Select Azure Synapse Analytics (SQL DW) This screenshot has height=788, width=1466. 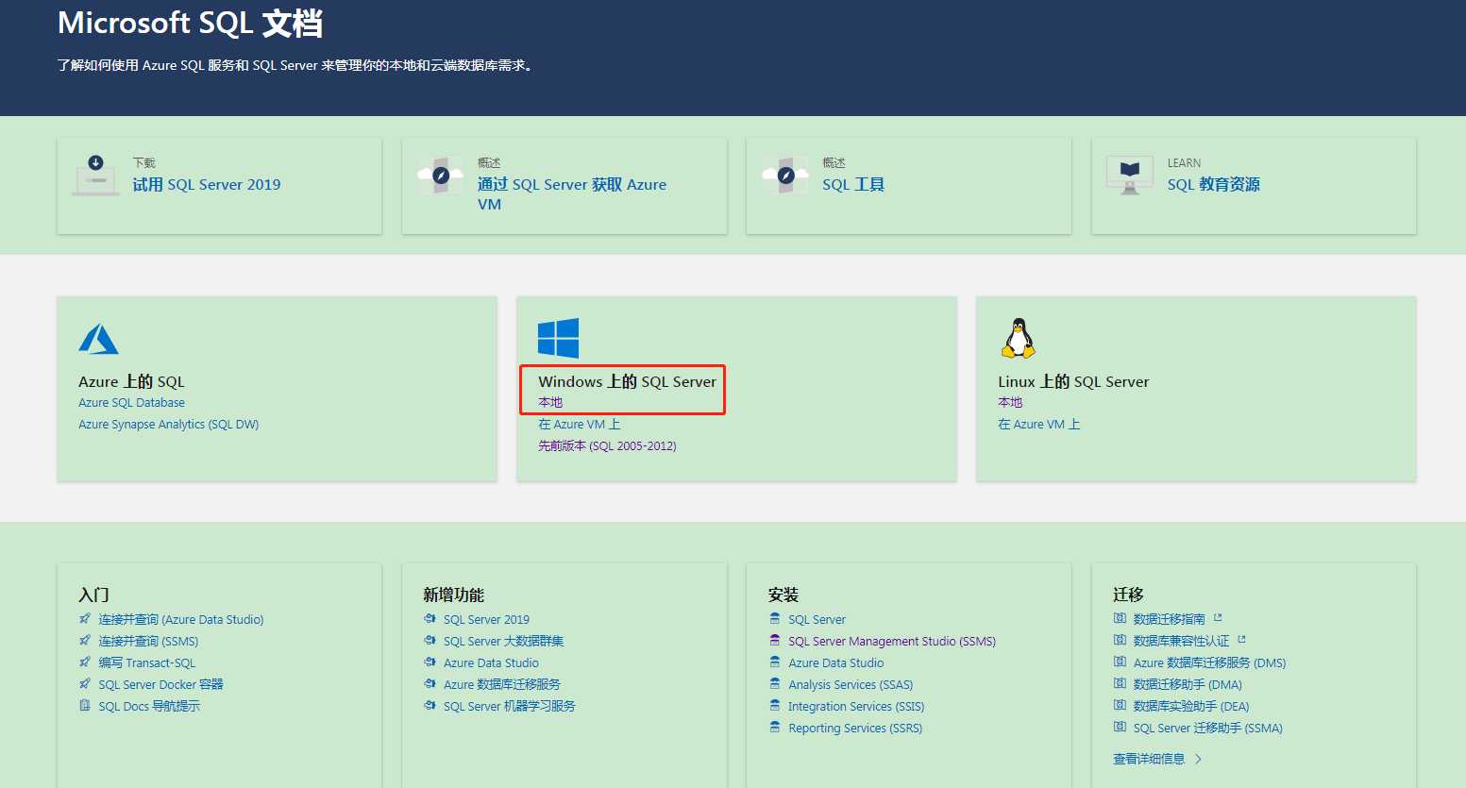point(168,425)
